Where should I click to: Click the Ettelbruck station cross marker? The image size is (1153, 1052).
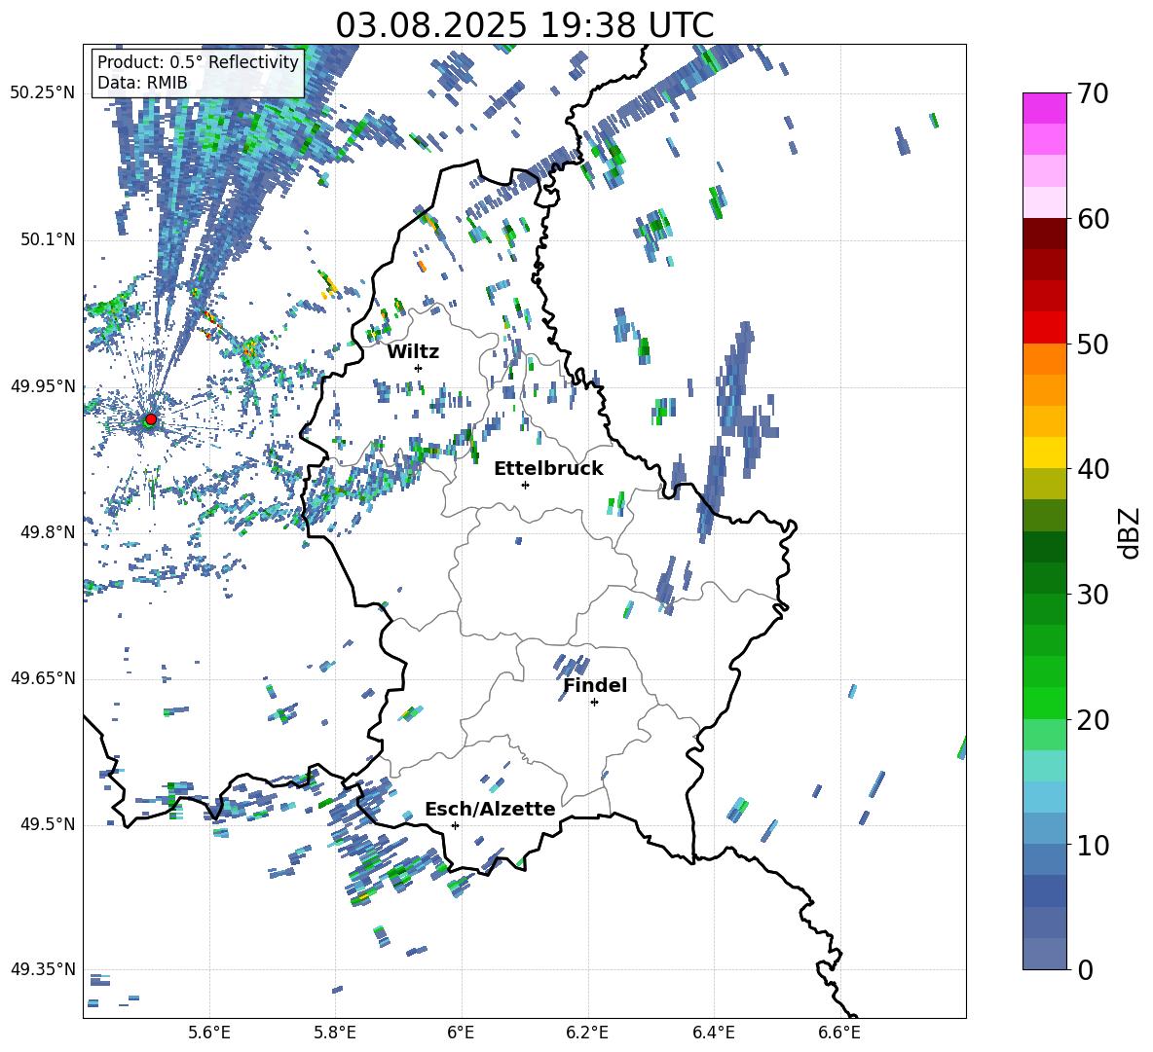point(525,485)
